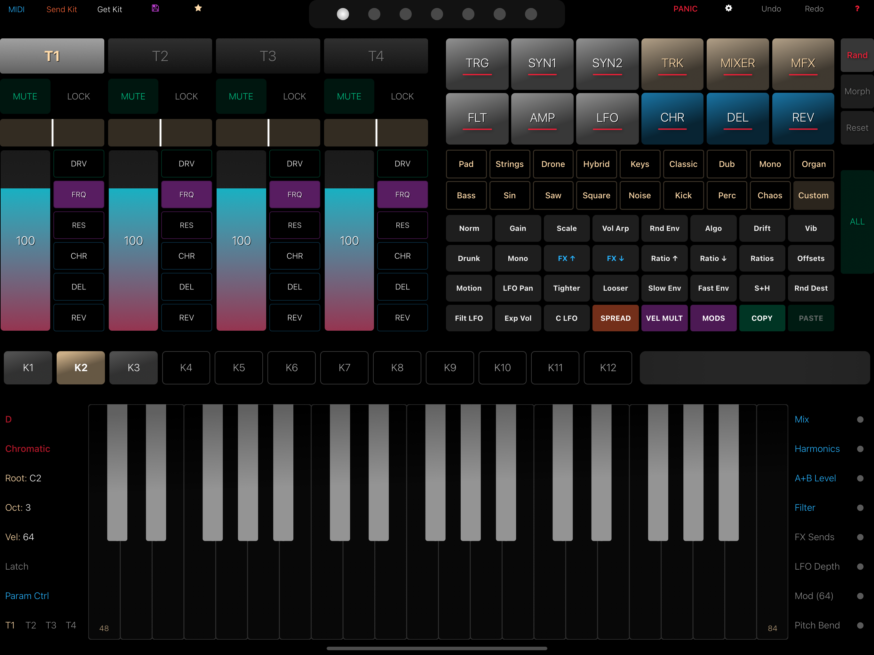
Task: Click the PANIC button
Action: click(x=686, y=9)
